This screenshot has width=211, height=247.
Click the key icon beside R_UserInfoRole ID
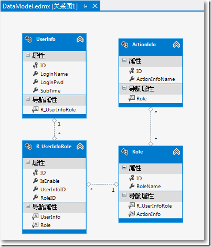pos(35,173)
